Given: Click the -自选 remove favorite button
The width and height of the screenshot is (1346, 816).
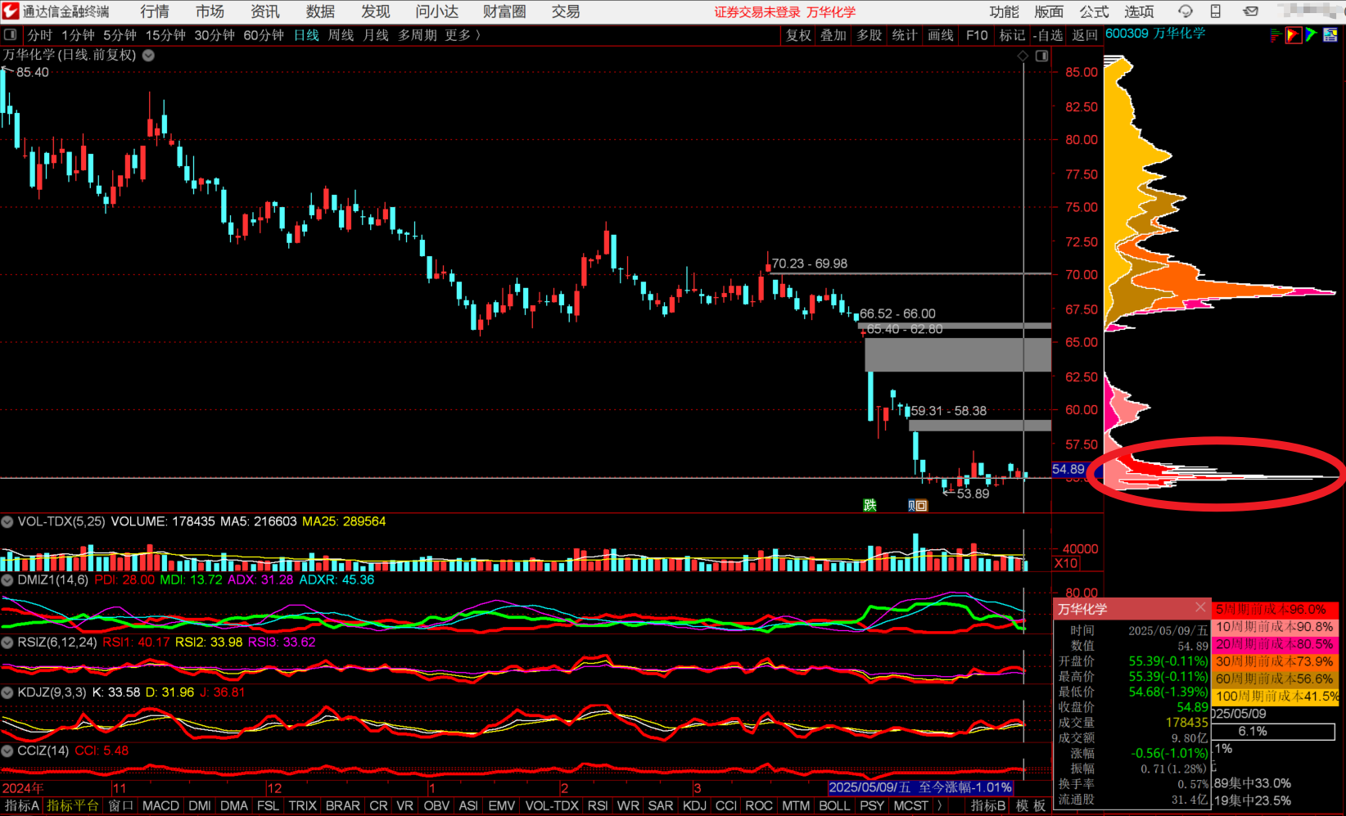Looking at the screenshot, I should [1048, 35].
